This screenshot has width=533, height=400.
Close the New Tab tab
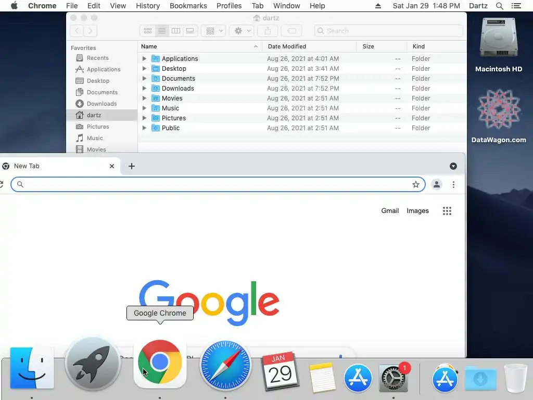point(112,166)
